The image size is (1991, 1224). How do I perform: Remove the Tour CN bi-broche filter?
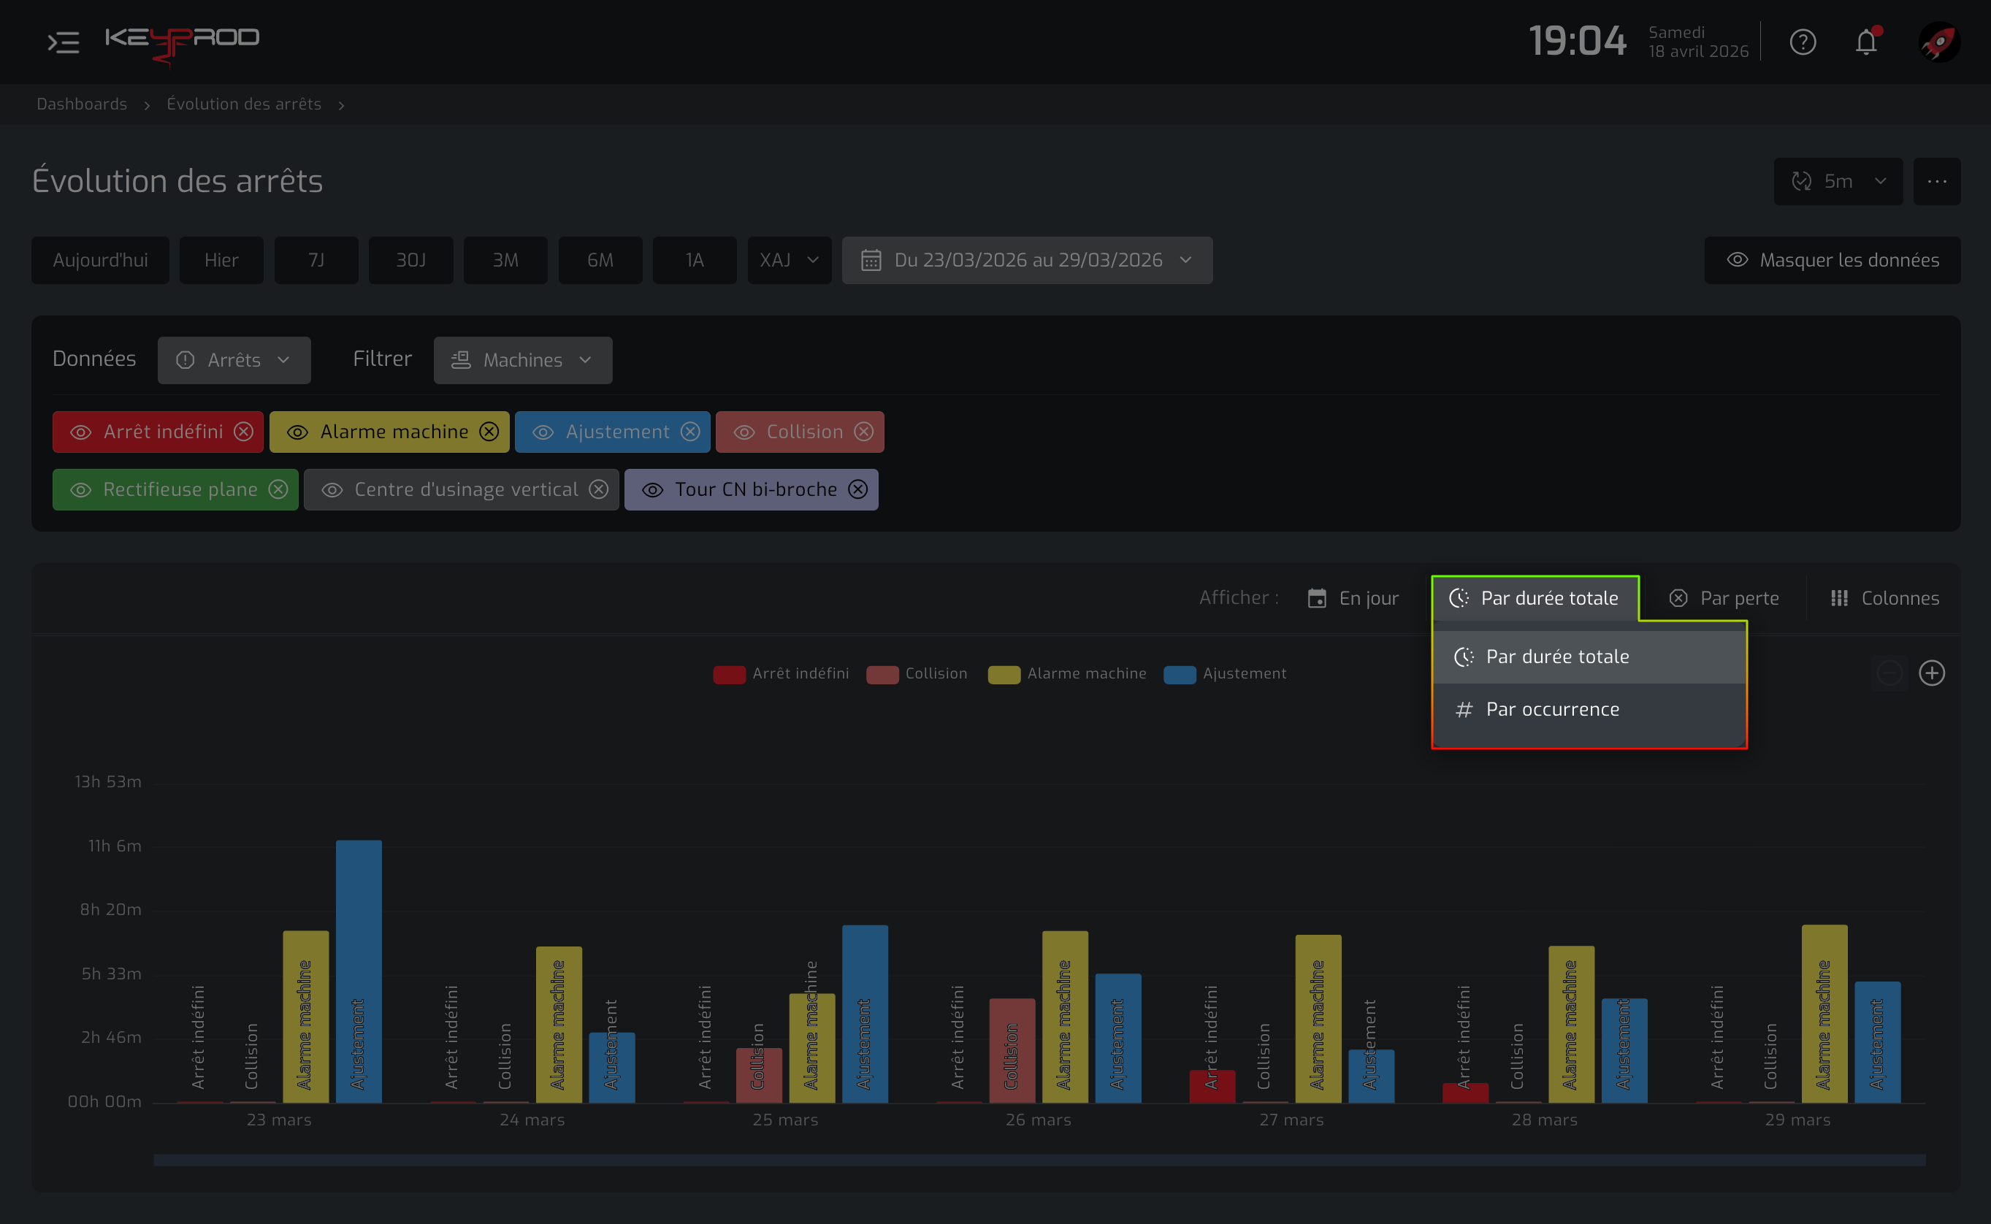(858, 489)
